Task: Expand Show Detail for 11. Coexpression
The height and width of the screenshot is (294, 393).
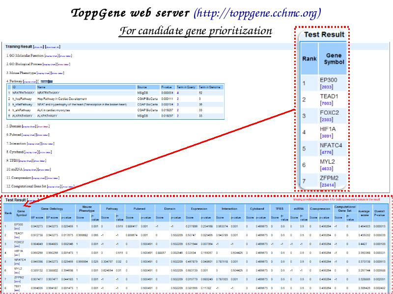Action: pos(53,178)
